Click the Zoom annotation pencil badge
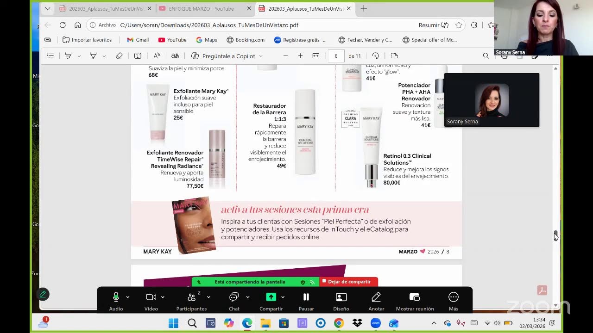The height and width of the screenshot is (333, 593). (43, 294)
